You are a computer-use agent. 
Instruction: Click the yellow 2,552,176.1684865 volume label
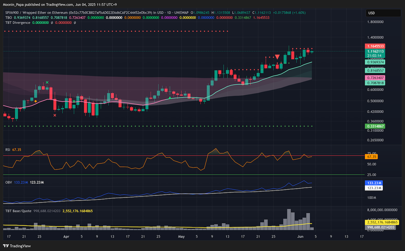382,222
